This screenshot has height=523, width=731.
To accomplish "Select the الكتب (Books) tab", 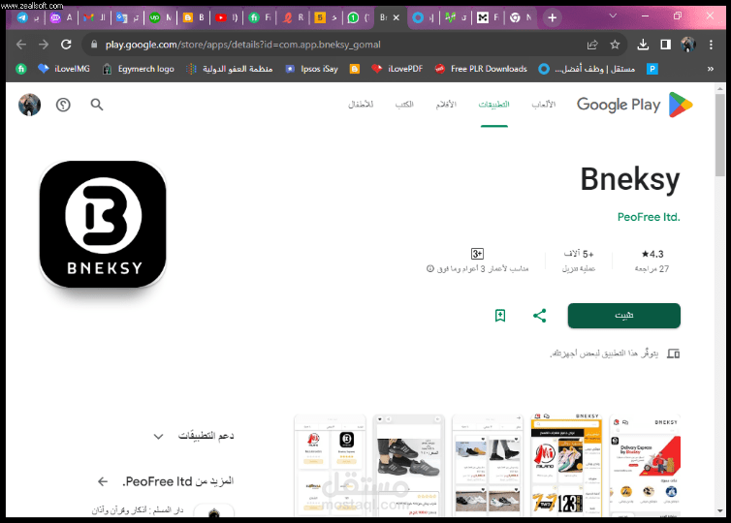I will click(404, 105).
